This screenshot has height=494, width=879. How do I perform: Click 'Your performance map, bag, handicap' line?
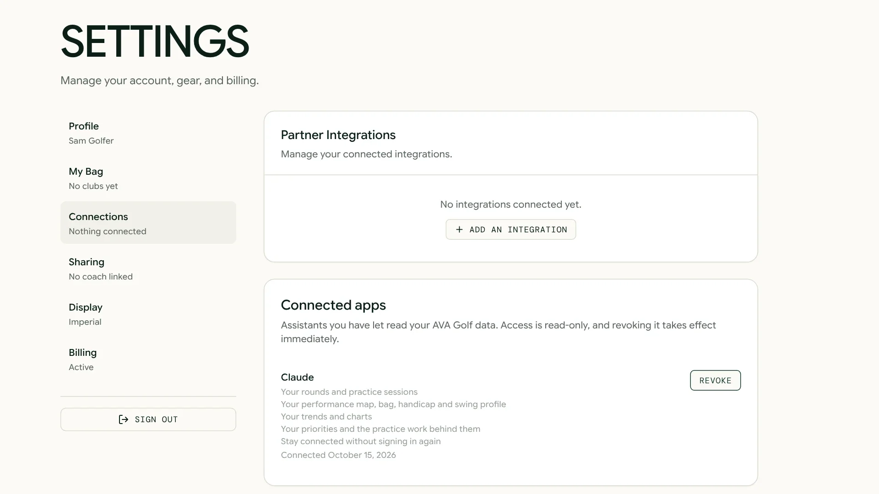pos(393,404)
